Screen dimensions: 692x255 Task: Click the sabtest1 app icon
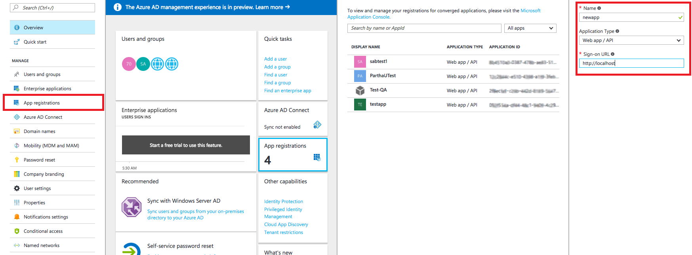point(360,62)
